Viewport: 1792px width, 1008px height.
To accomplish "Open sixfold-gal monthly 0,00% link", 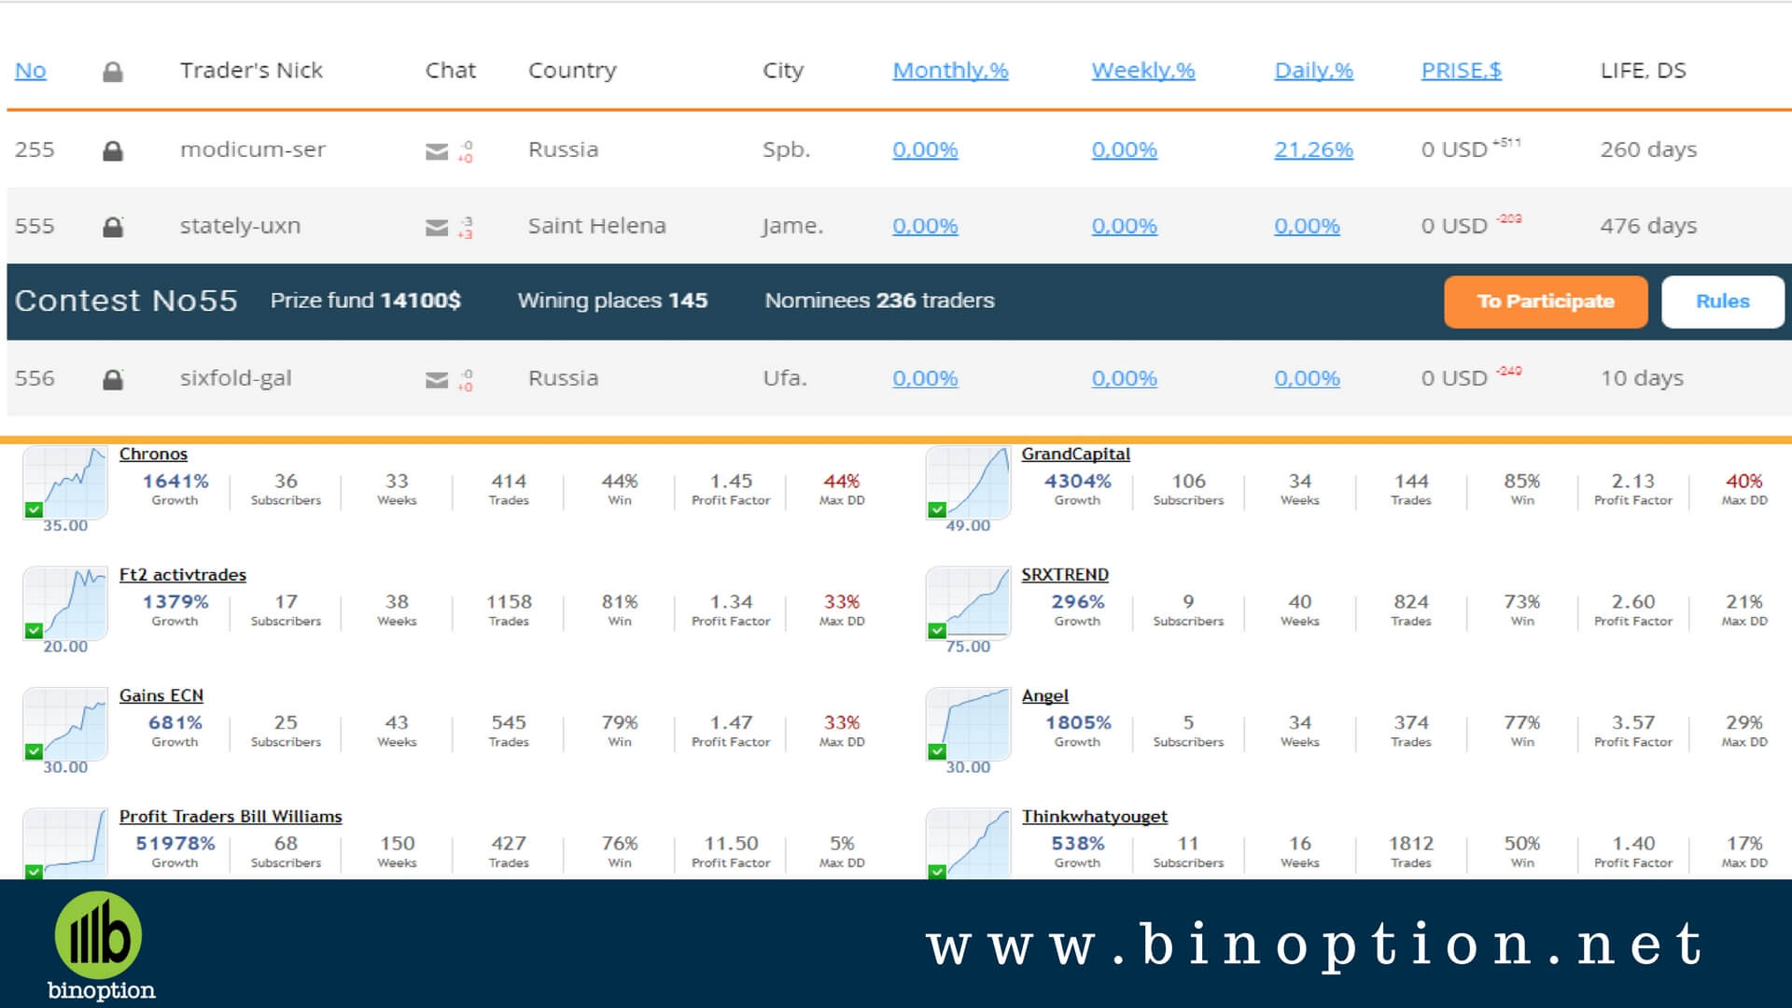I will pyautogui.click(x=925, y=379).
